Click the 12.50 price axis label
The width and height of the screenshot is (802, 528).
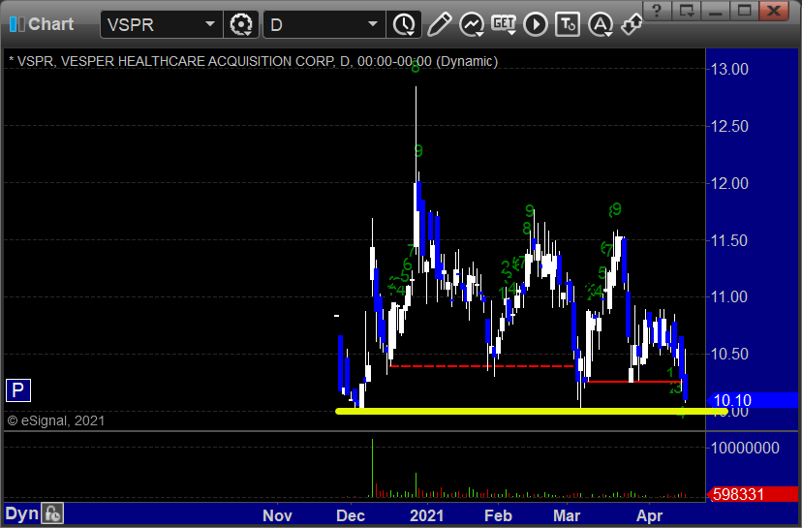coord(730,126)
